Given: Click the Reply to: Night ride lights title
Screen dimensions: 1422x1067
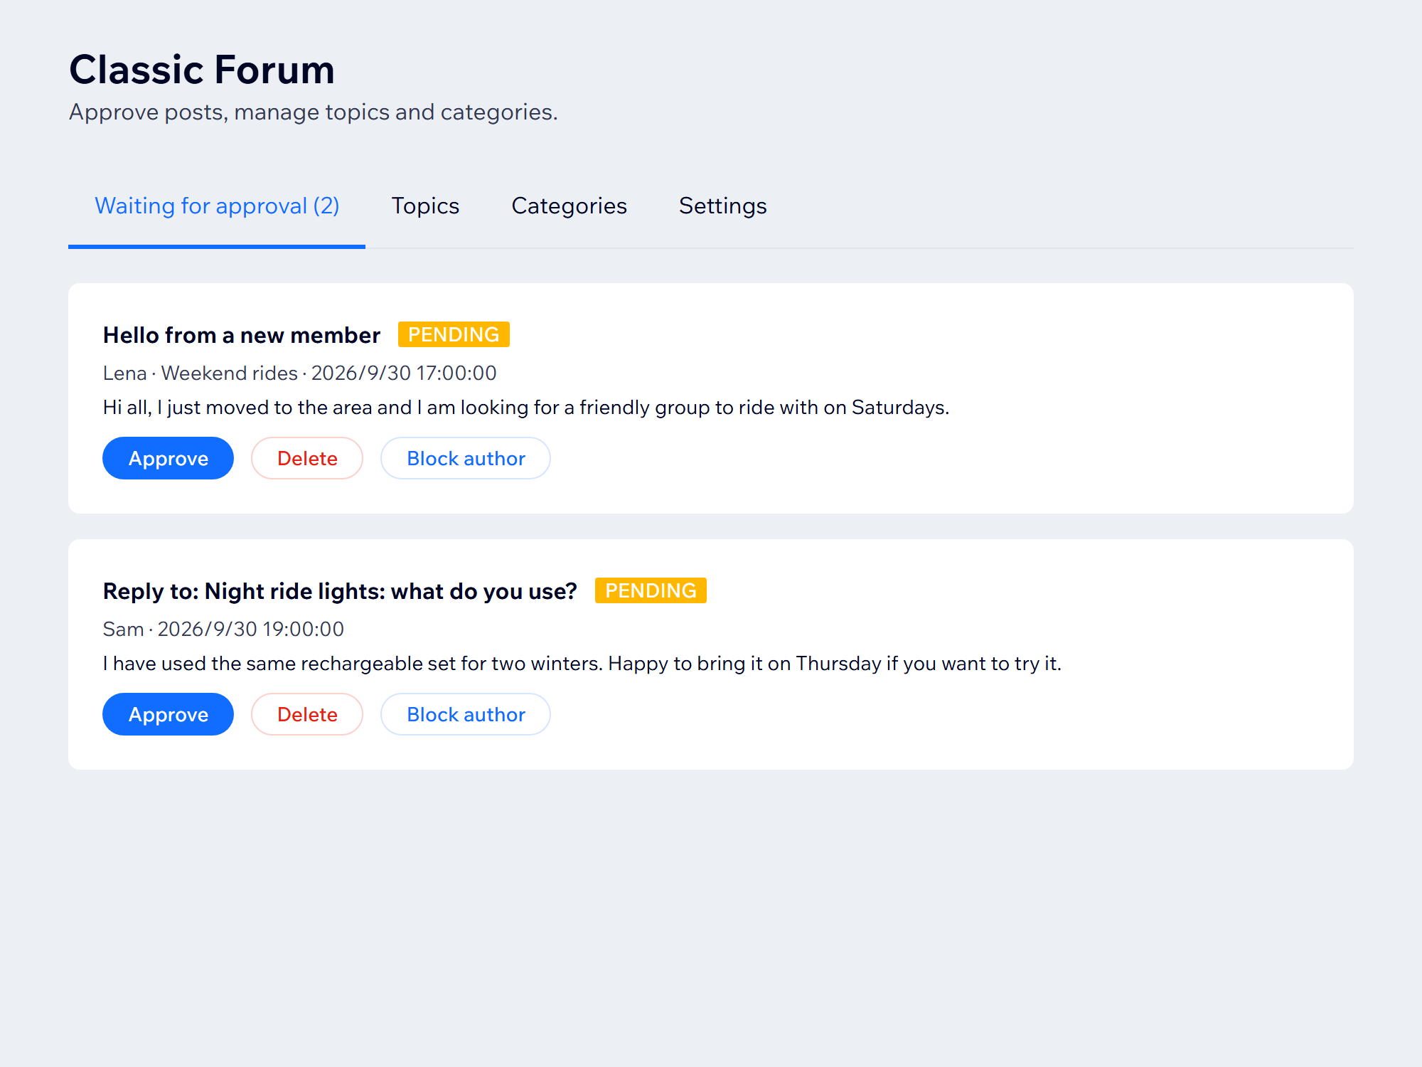Looking at the screenshot, I should point(340,591).
